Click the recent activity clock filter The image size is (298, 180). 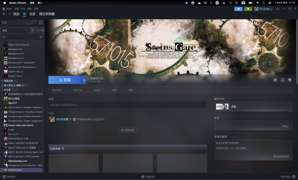pos(38,30)
